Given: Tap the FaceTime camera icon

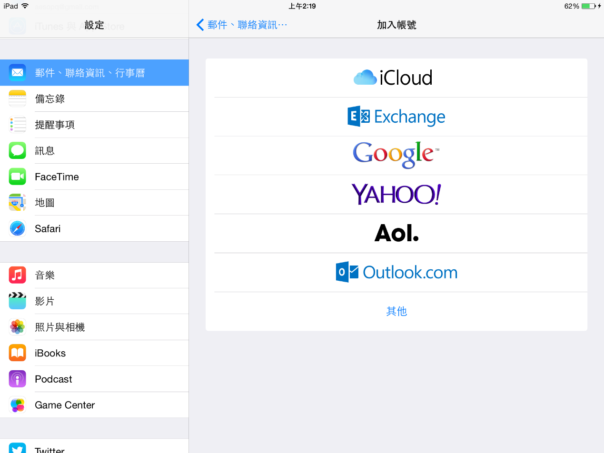Looking at the screenshot, I should (x=17, y=177).
